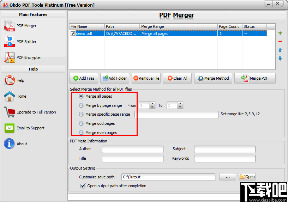The image size is (288, 202).
Task: Open the PDF Merger menu label
Action: pyautogui.click(x=26, y=26)
